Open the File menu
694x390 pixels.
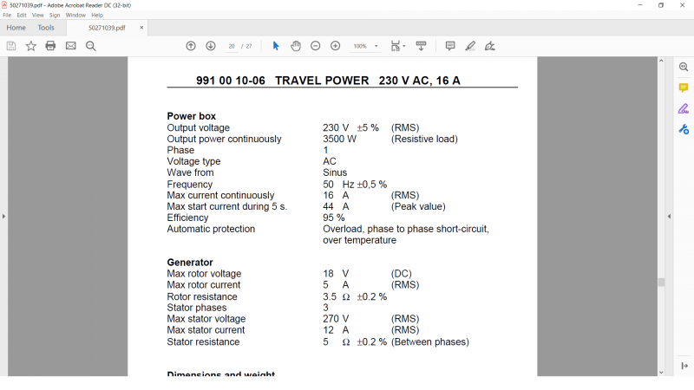coord(7,15)
